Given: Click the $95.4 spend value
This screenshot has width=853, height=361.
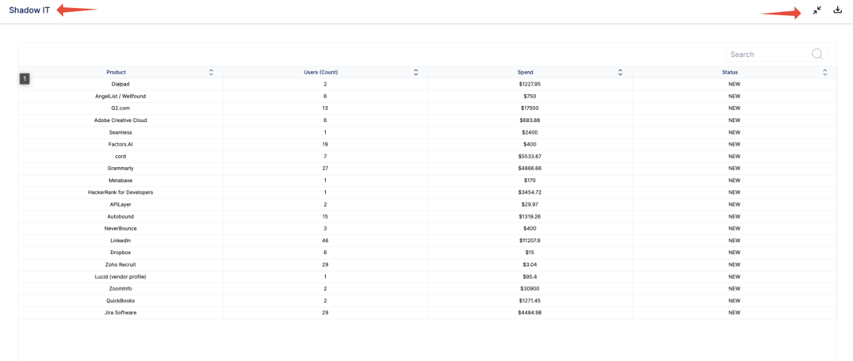Looking at the screenshot, I should 530,276.
